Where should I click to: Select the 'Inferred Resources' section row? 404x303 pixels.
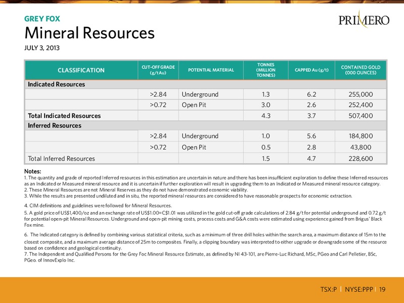[206, 125]
